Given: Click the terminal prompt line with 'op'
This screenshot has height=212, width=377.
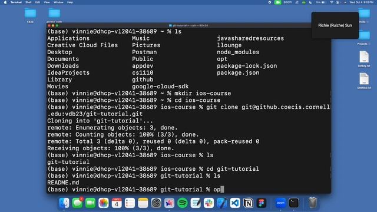Looking at the screenshot, I should point(135,190).
